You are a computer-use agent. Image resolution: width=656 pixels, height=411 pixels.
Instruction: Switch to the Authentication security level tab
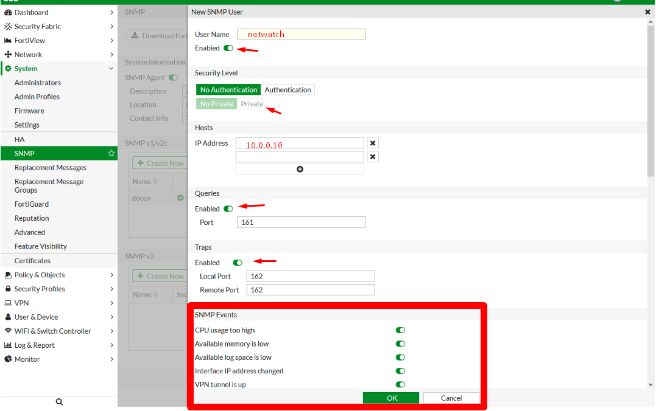click(287, 89)
